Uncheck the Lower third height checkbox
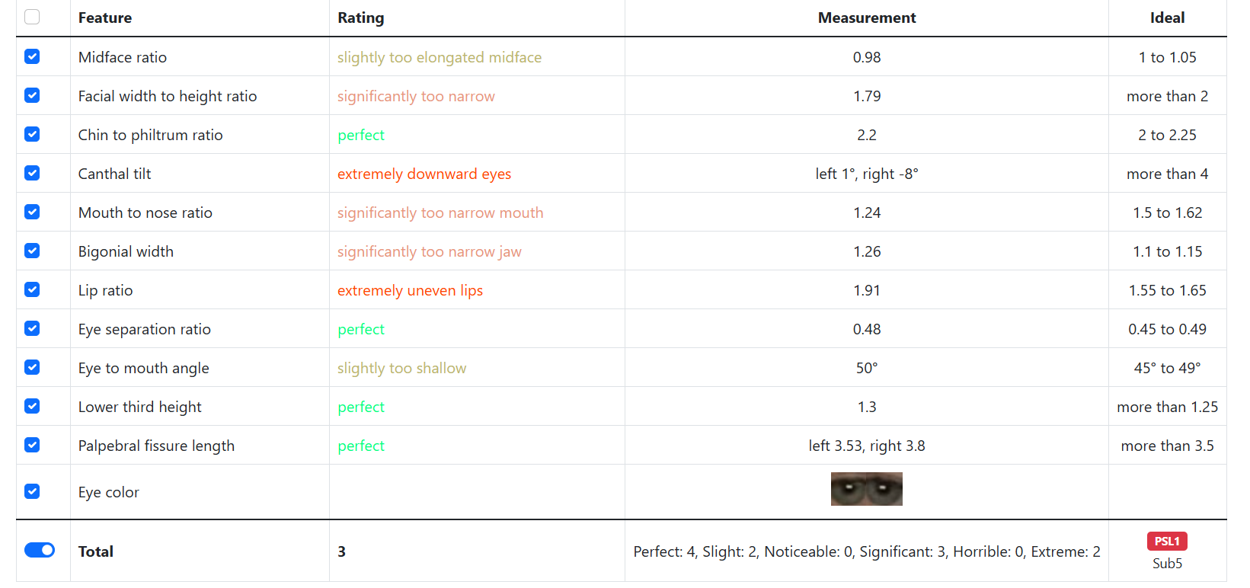1250x588 pixels. coord(32,406)
